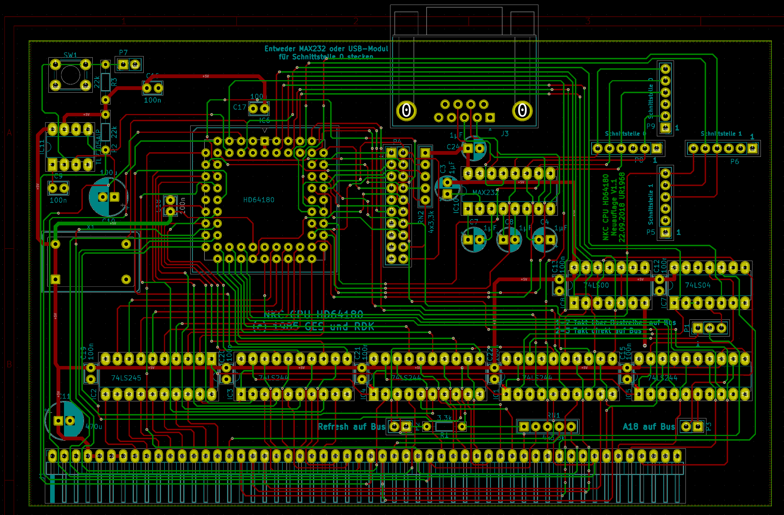Click capacitor C15 left of IC5

(x=627, y=373)
